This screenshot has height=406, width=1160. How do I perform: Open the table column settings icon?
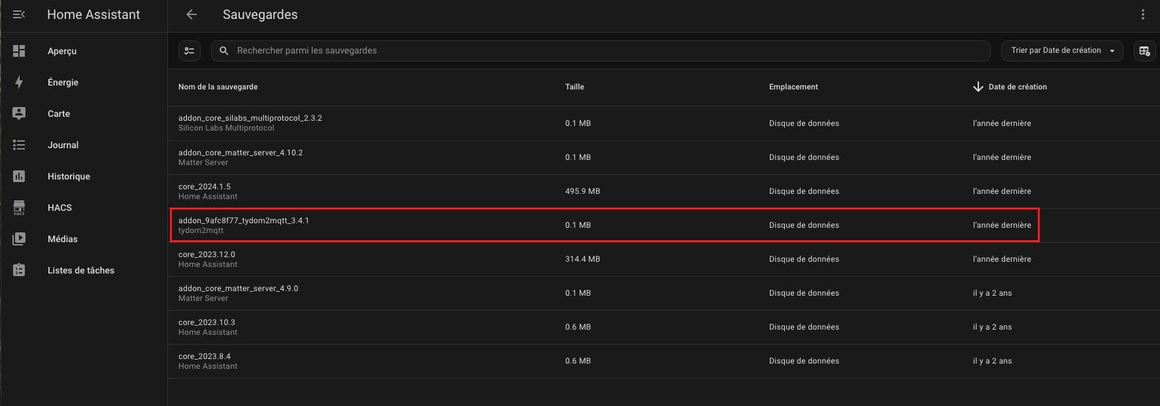click(x=1144, y=51)
